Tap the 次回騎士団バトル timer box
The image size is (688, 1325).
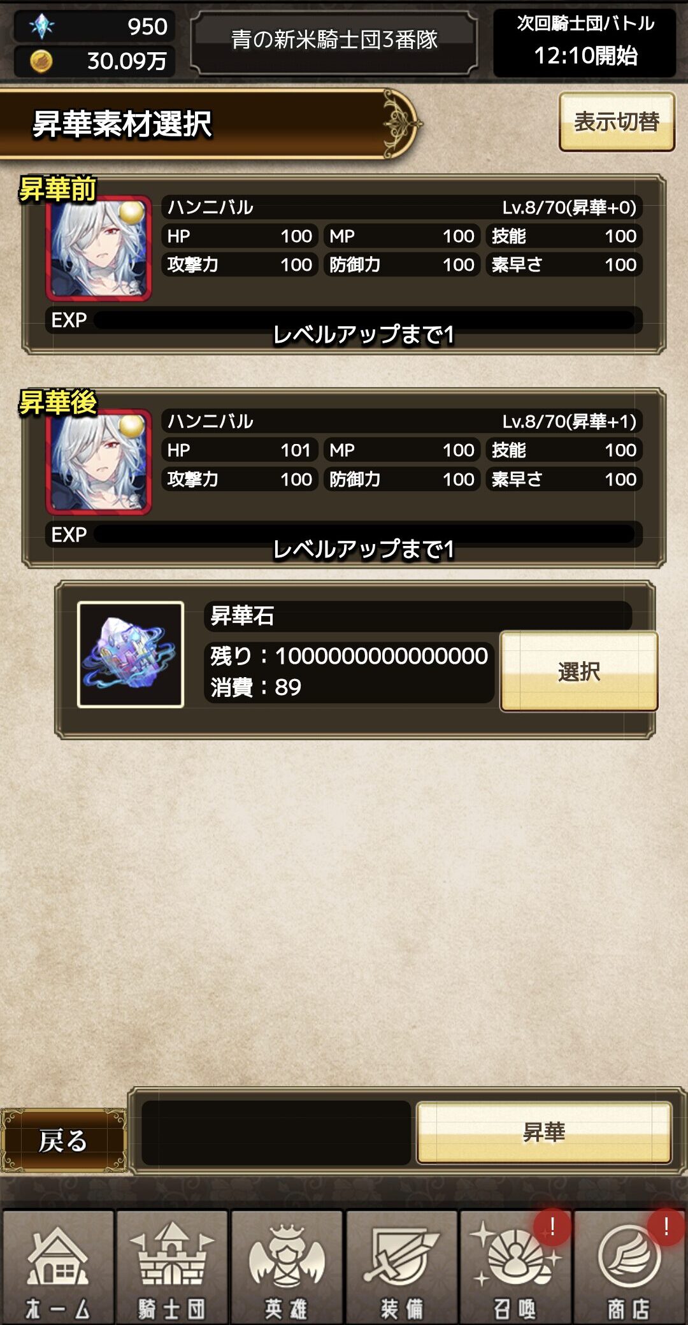585,42
